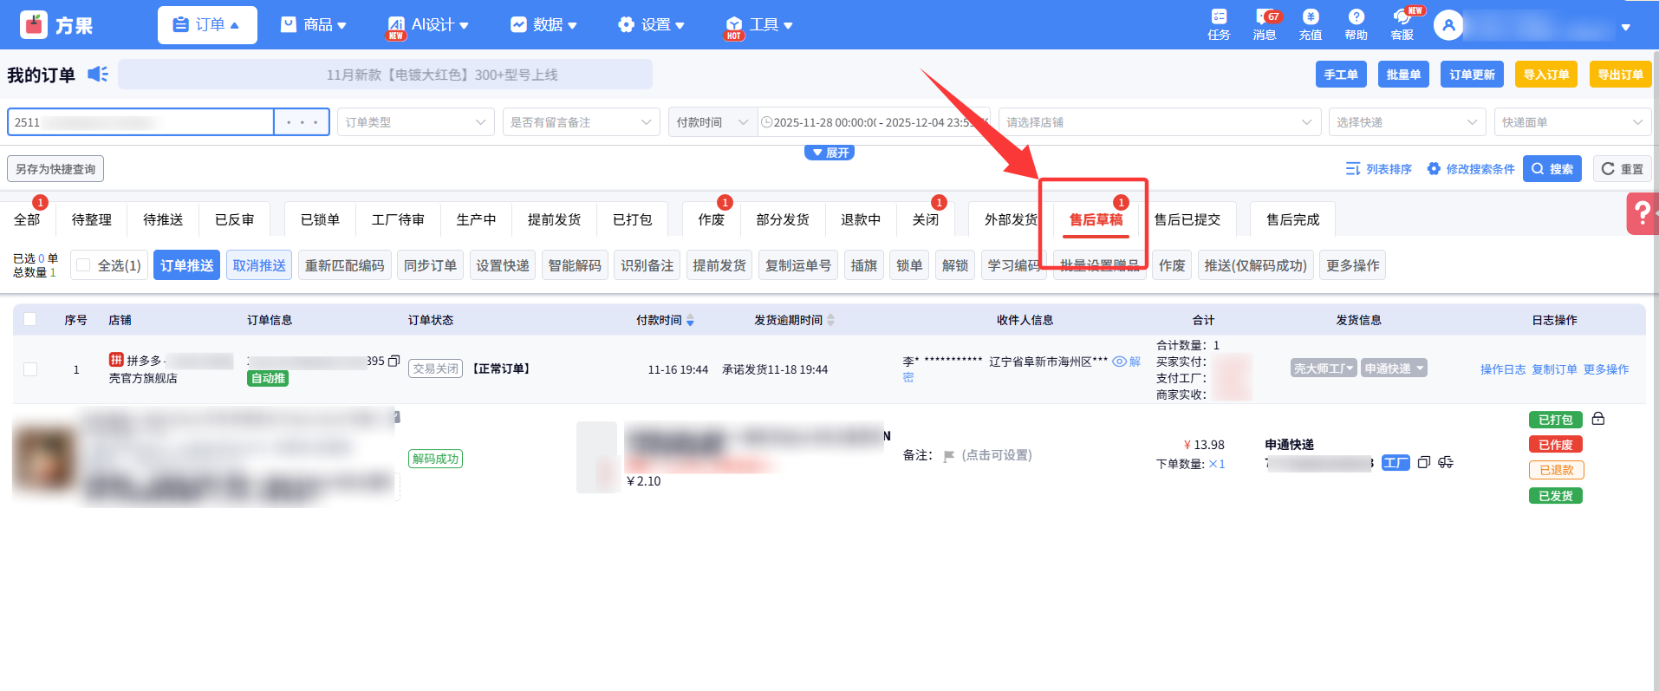Click the eye icon to decrypt recipient info
1659x691 pixels.
click(1119, 362)
